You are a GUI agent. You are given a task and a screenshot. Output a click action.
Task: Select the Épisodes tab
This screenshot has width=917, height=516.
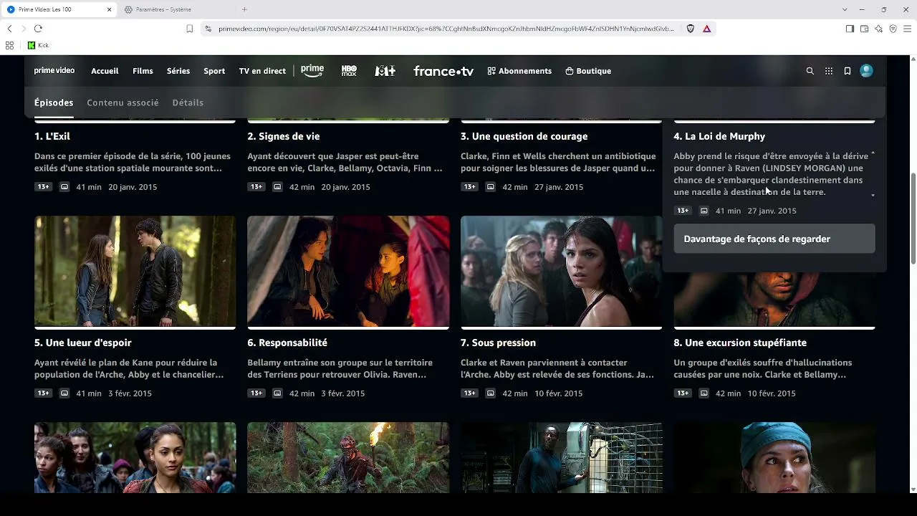pyautogui.click(x=54, y=102)
